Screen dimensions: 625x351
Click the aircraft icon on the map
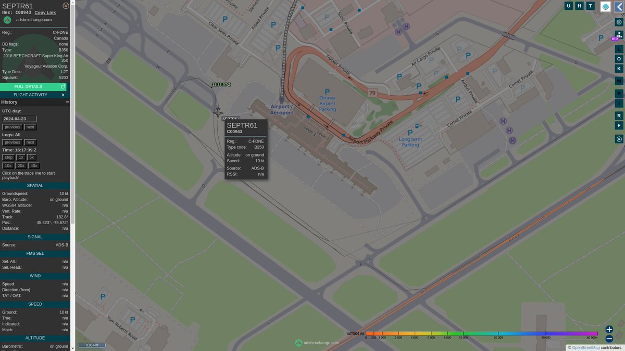[x=218, y=112]
